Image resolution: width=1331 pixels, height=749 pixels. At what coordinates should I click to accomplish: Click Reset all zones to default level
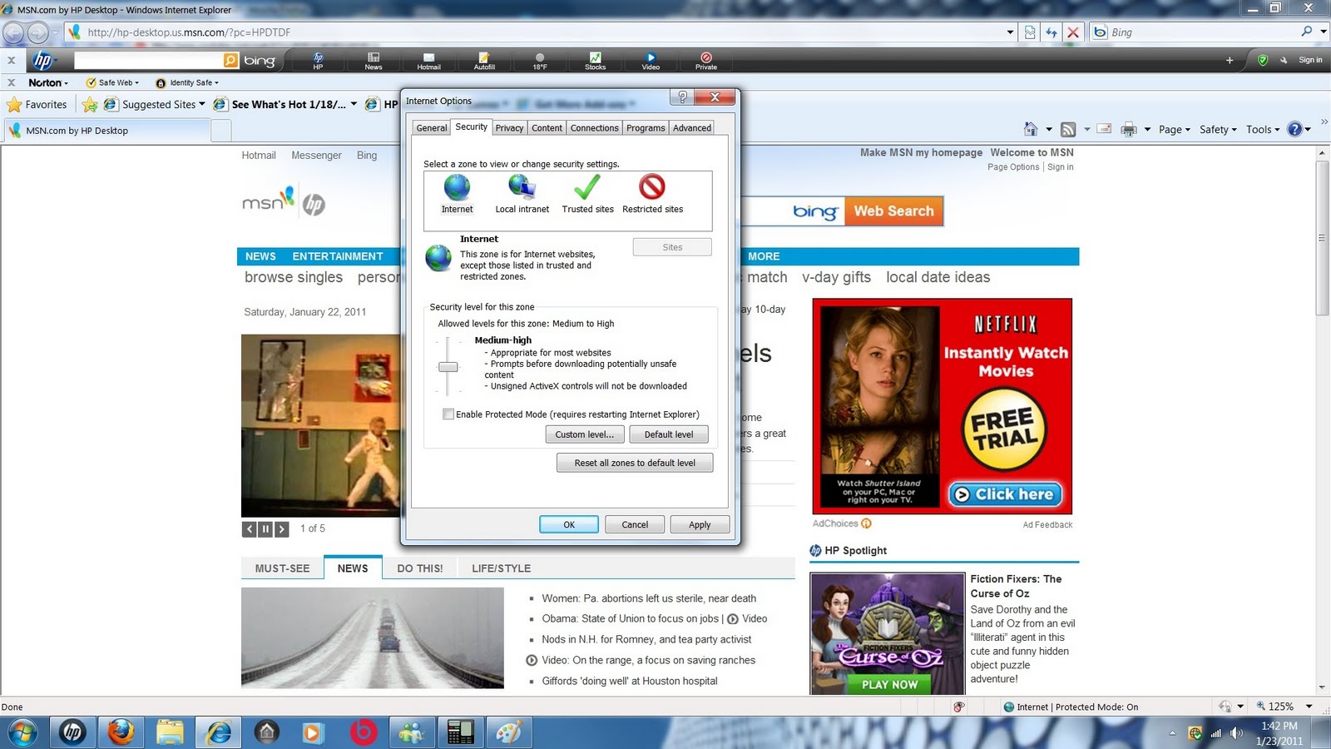635,463
